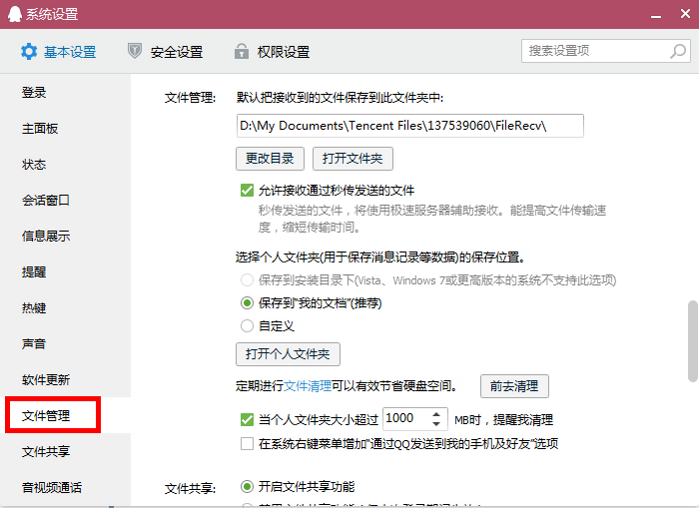The height and width of the screenshot is (508, 699).
Task: Click the vertical scrollbar thumb
Action: 693,341
